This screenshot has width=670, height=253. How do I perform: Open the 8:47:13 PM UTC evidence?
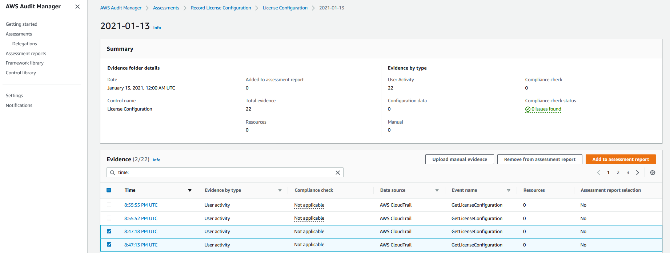tap(141, 245)
